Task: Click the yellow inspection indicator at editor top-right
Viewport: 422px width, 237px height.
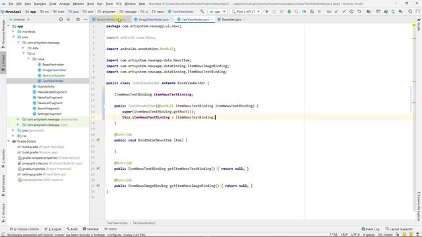Action: [x=414, y=25]
